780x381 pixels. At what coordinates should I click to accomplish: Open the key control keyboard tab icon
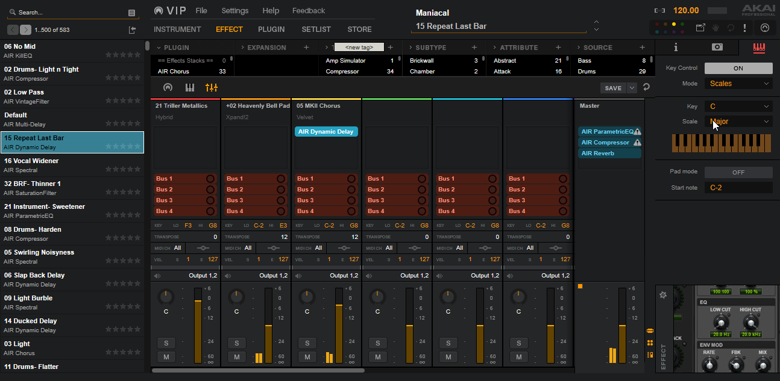[760, 47]
